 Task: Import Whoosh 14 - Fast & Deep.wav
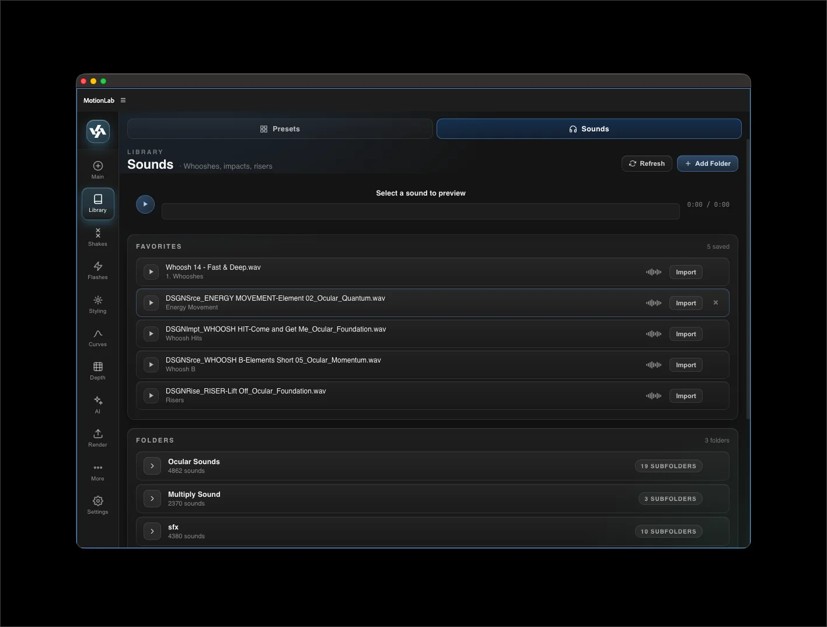tap(686, 272)
